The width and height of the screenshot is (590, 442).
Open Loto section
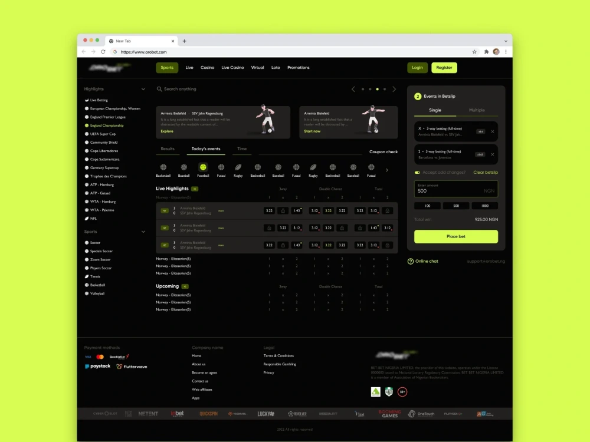(276, 68)
